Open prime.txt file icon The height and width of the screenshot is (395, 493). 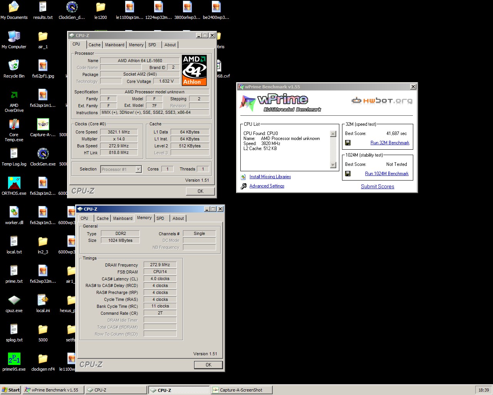pos(14,274)
